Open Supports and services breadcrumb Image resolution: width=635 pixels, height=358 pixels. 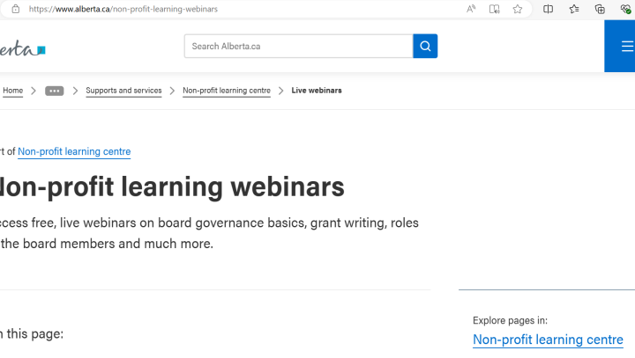123,91
